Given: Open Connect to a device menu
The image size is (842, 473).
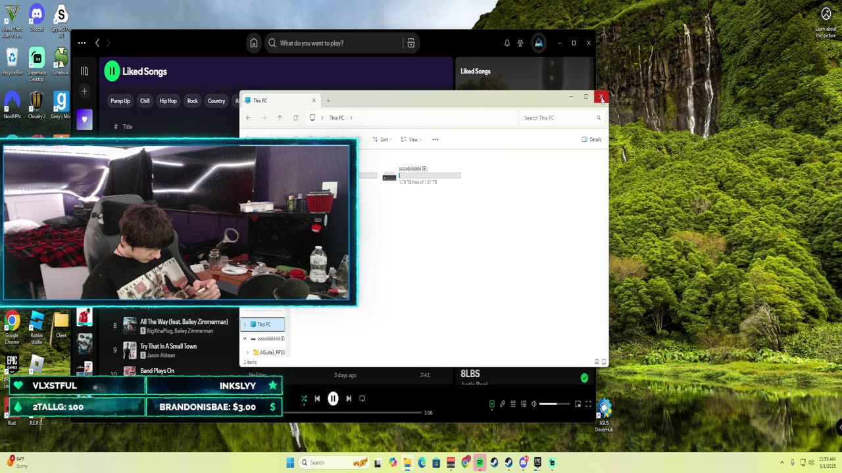Looking at the screenshot, I should tap(524, 404).
